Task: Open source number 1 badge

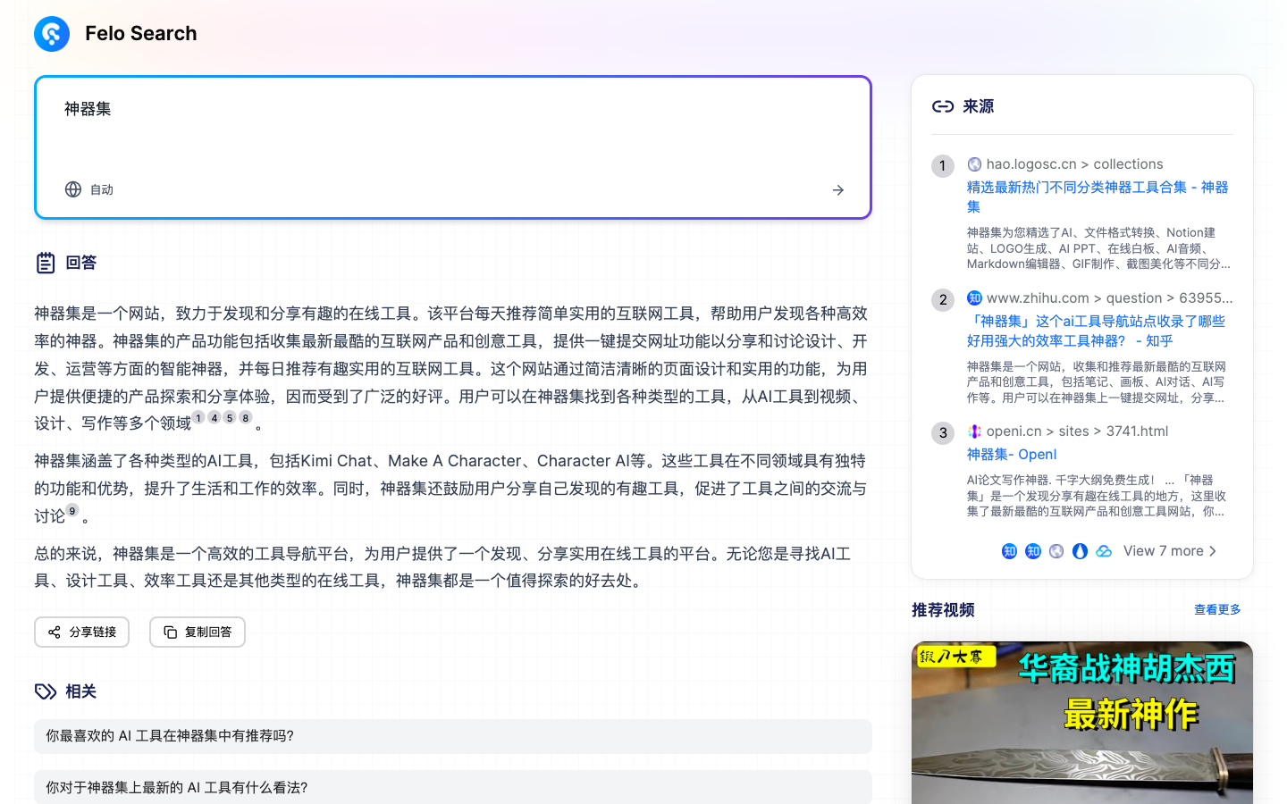Action: (x=943, y=166)
